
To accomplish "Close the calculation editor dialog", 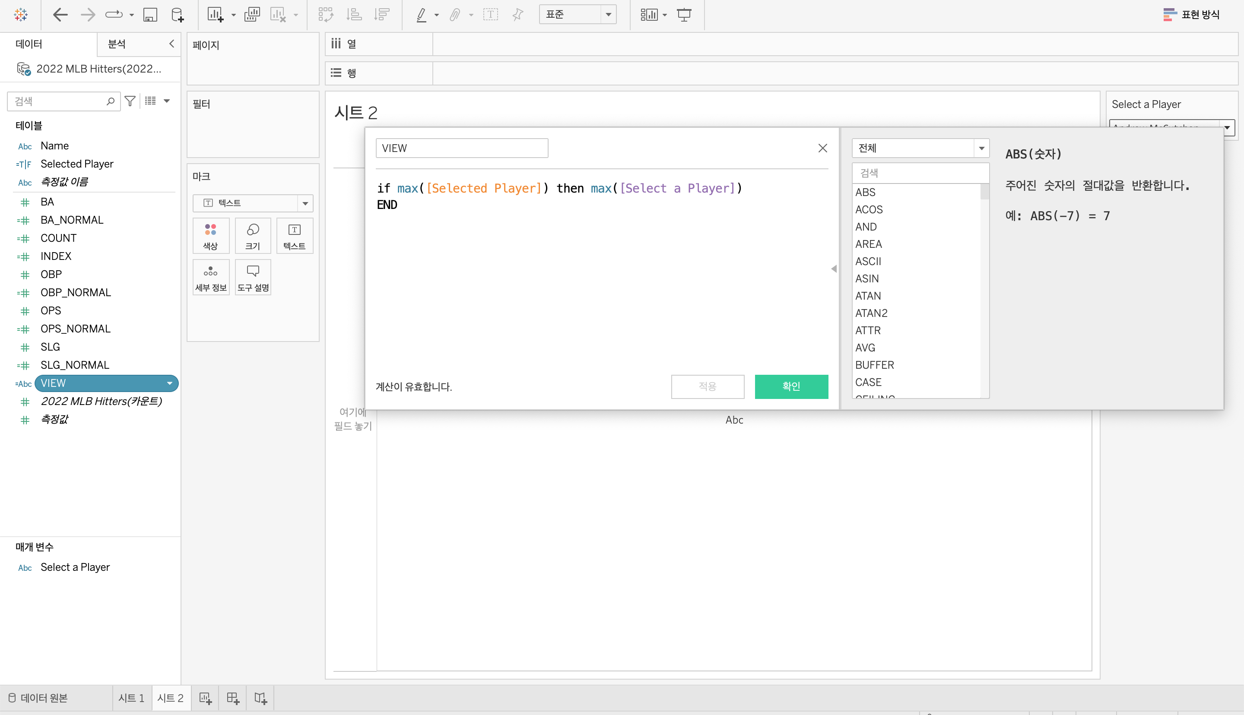I will [x=822, y=148].
